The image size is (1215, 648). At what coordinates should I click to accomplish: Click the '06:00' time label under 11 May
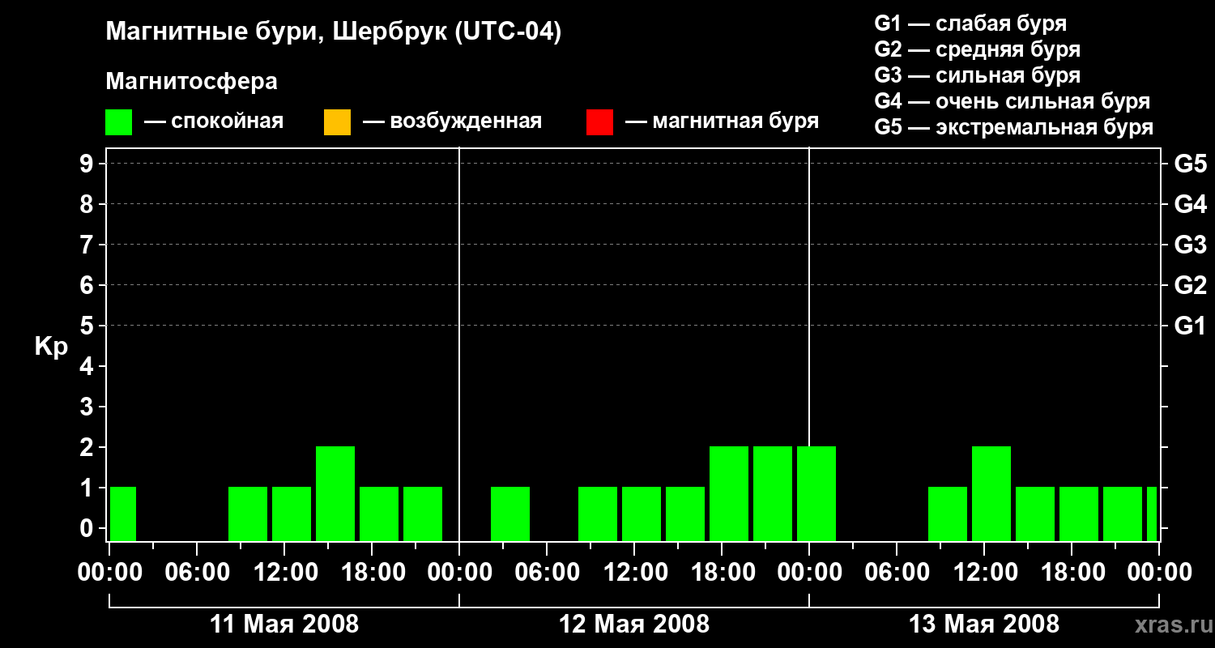(197, 573)
